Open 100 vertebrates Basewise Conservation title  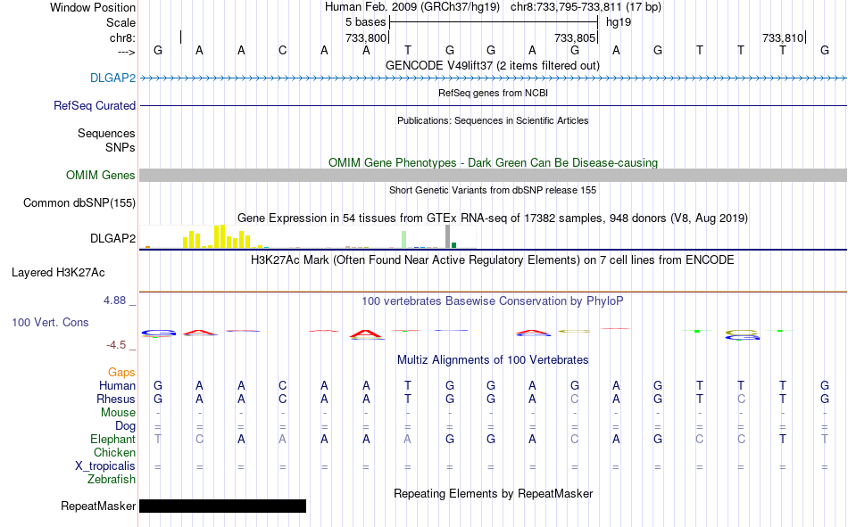point(493,301)
